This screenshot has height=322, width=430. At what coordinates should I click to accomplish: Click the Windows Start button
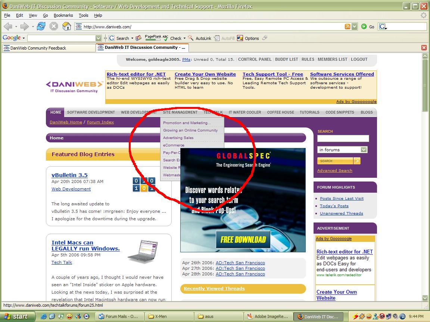[18, 316]
